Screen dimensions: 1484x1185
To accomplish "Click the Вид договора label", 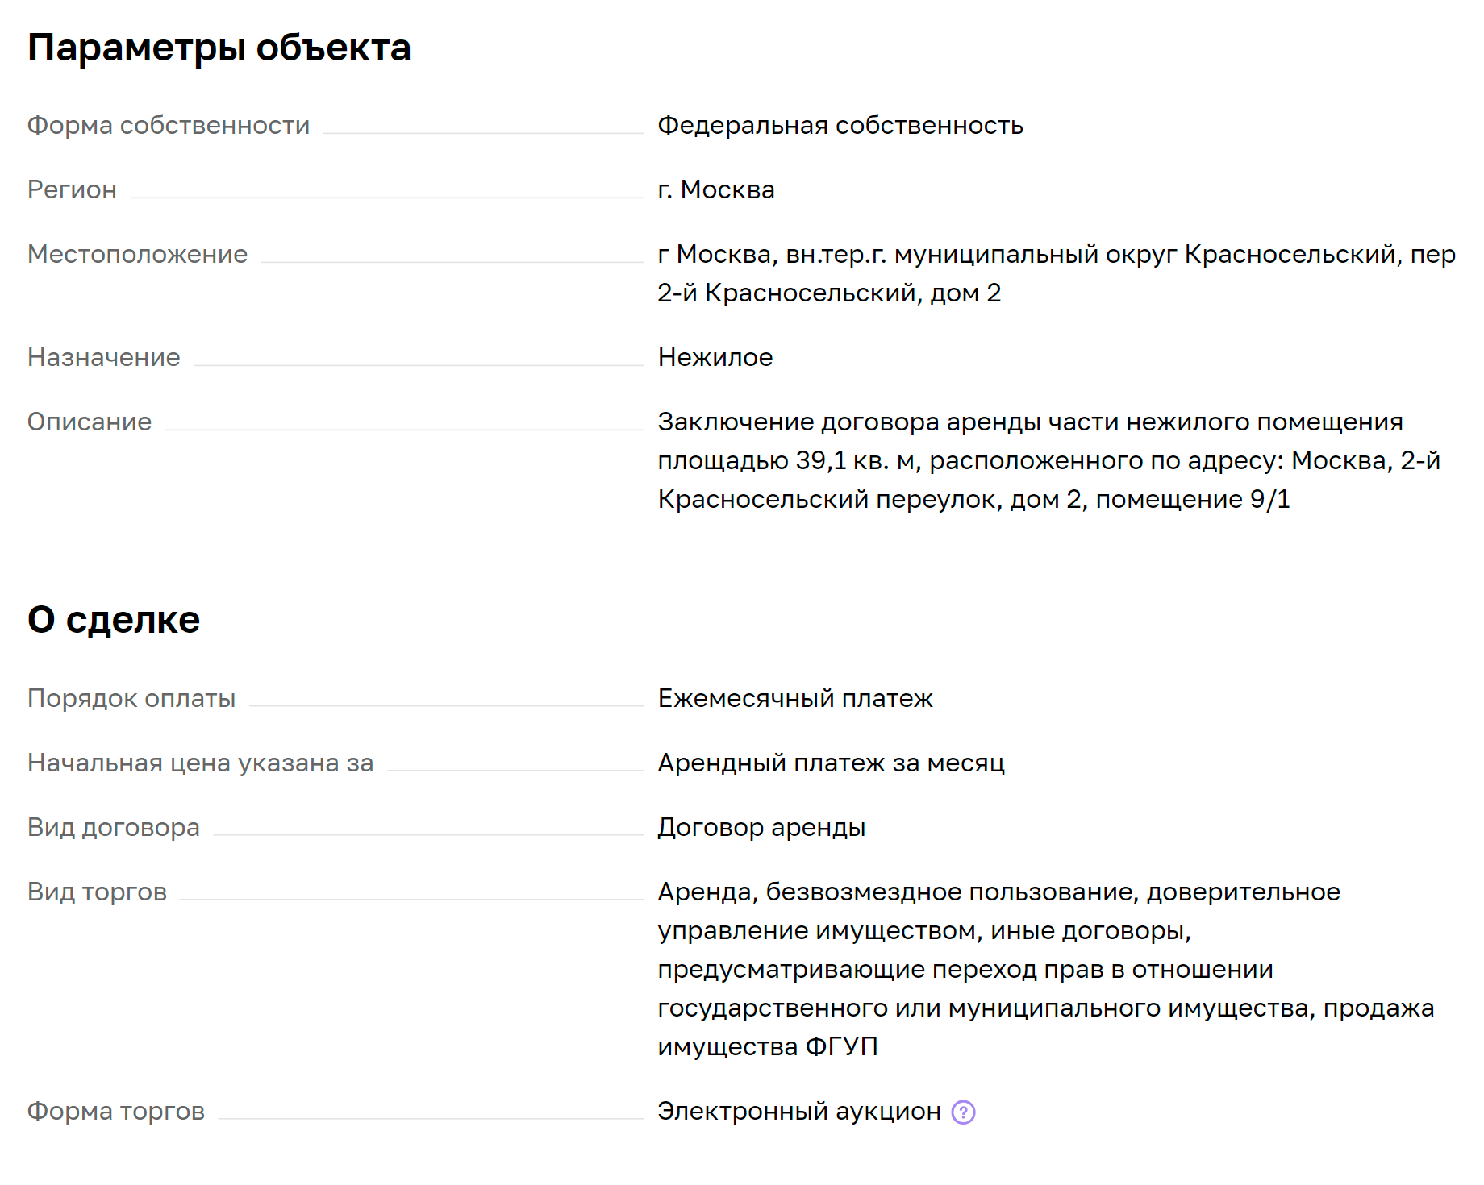I will [x=114, y=828].
